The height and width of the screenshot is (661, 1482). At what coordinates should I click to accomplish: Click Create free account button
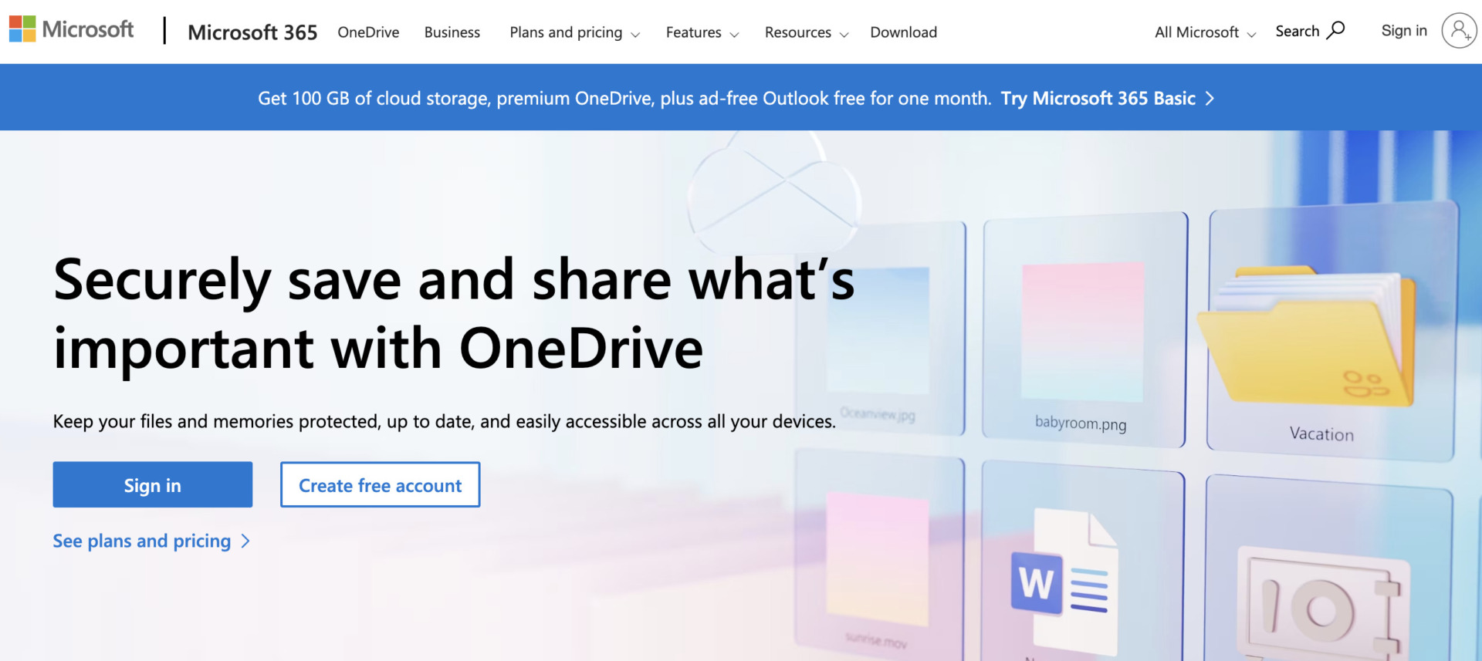coord(380,484)
